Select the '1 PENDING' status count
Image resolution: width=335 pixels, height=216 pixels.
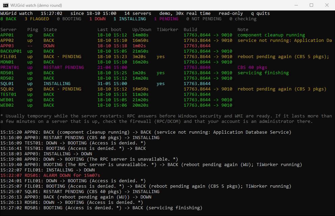166,19
